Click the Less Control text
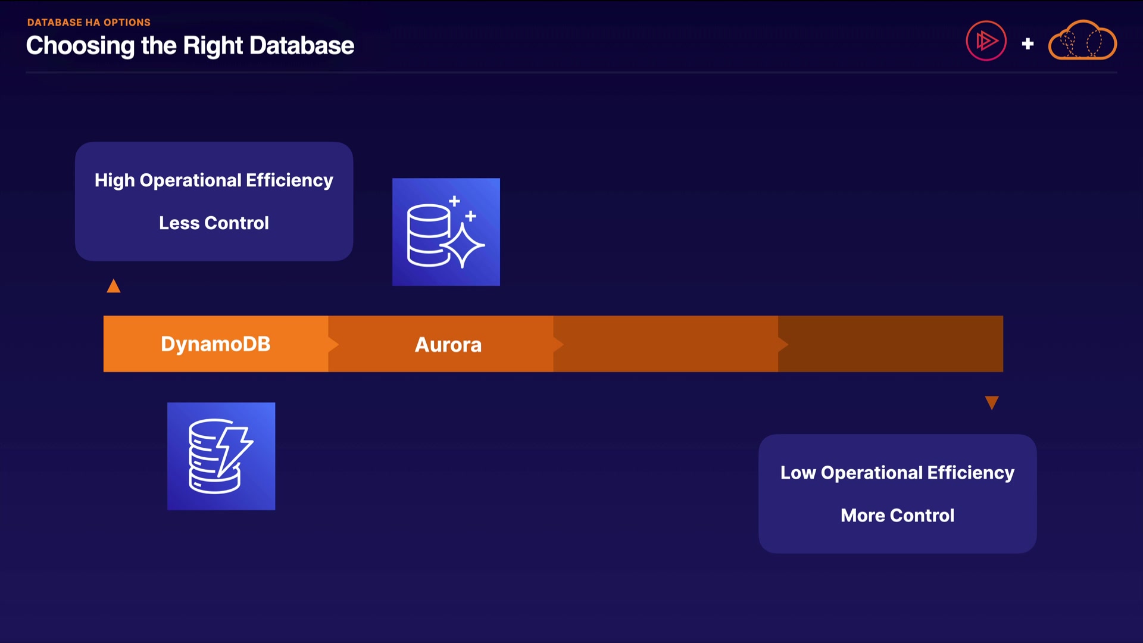1143x643 pixels. (x=214, y=223)
